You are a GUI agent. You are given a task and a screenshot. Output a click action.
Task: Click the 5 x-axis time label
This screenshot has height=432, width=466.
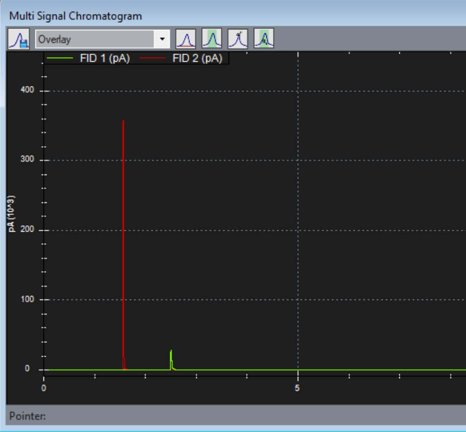coord(297,388)
